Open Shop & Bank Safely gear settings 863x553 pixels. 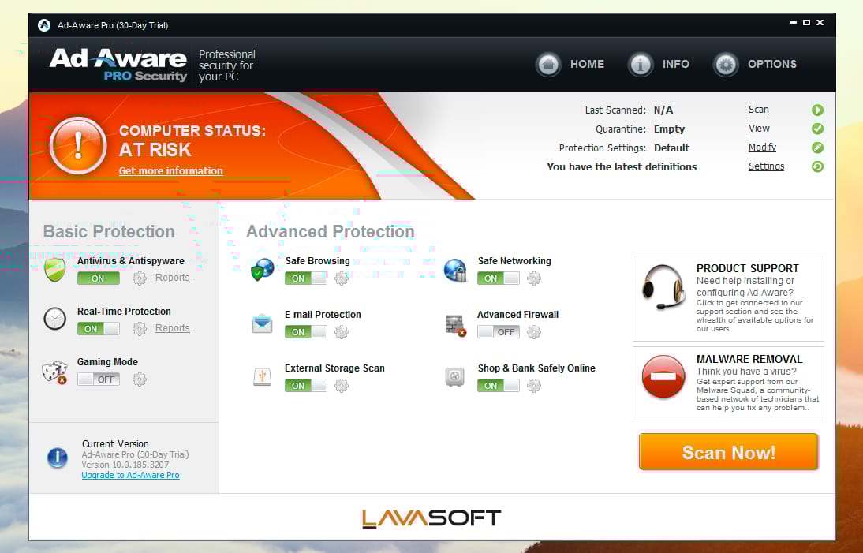(533, 386)
